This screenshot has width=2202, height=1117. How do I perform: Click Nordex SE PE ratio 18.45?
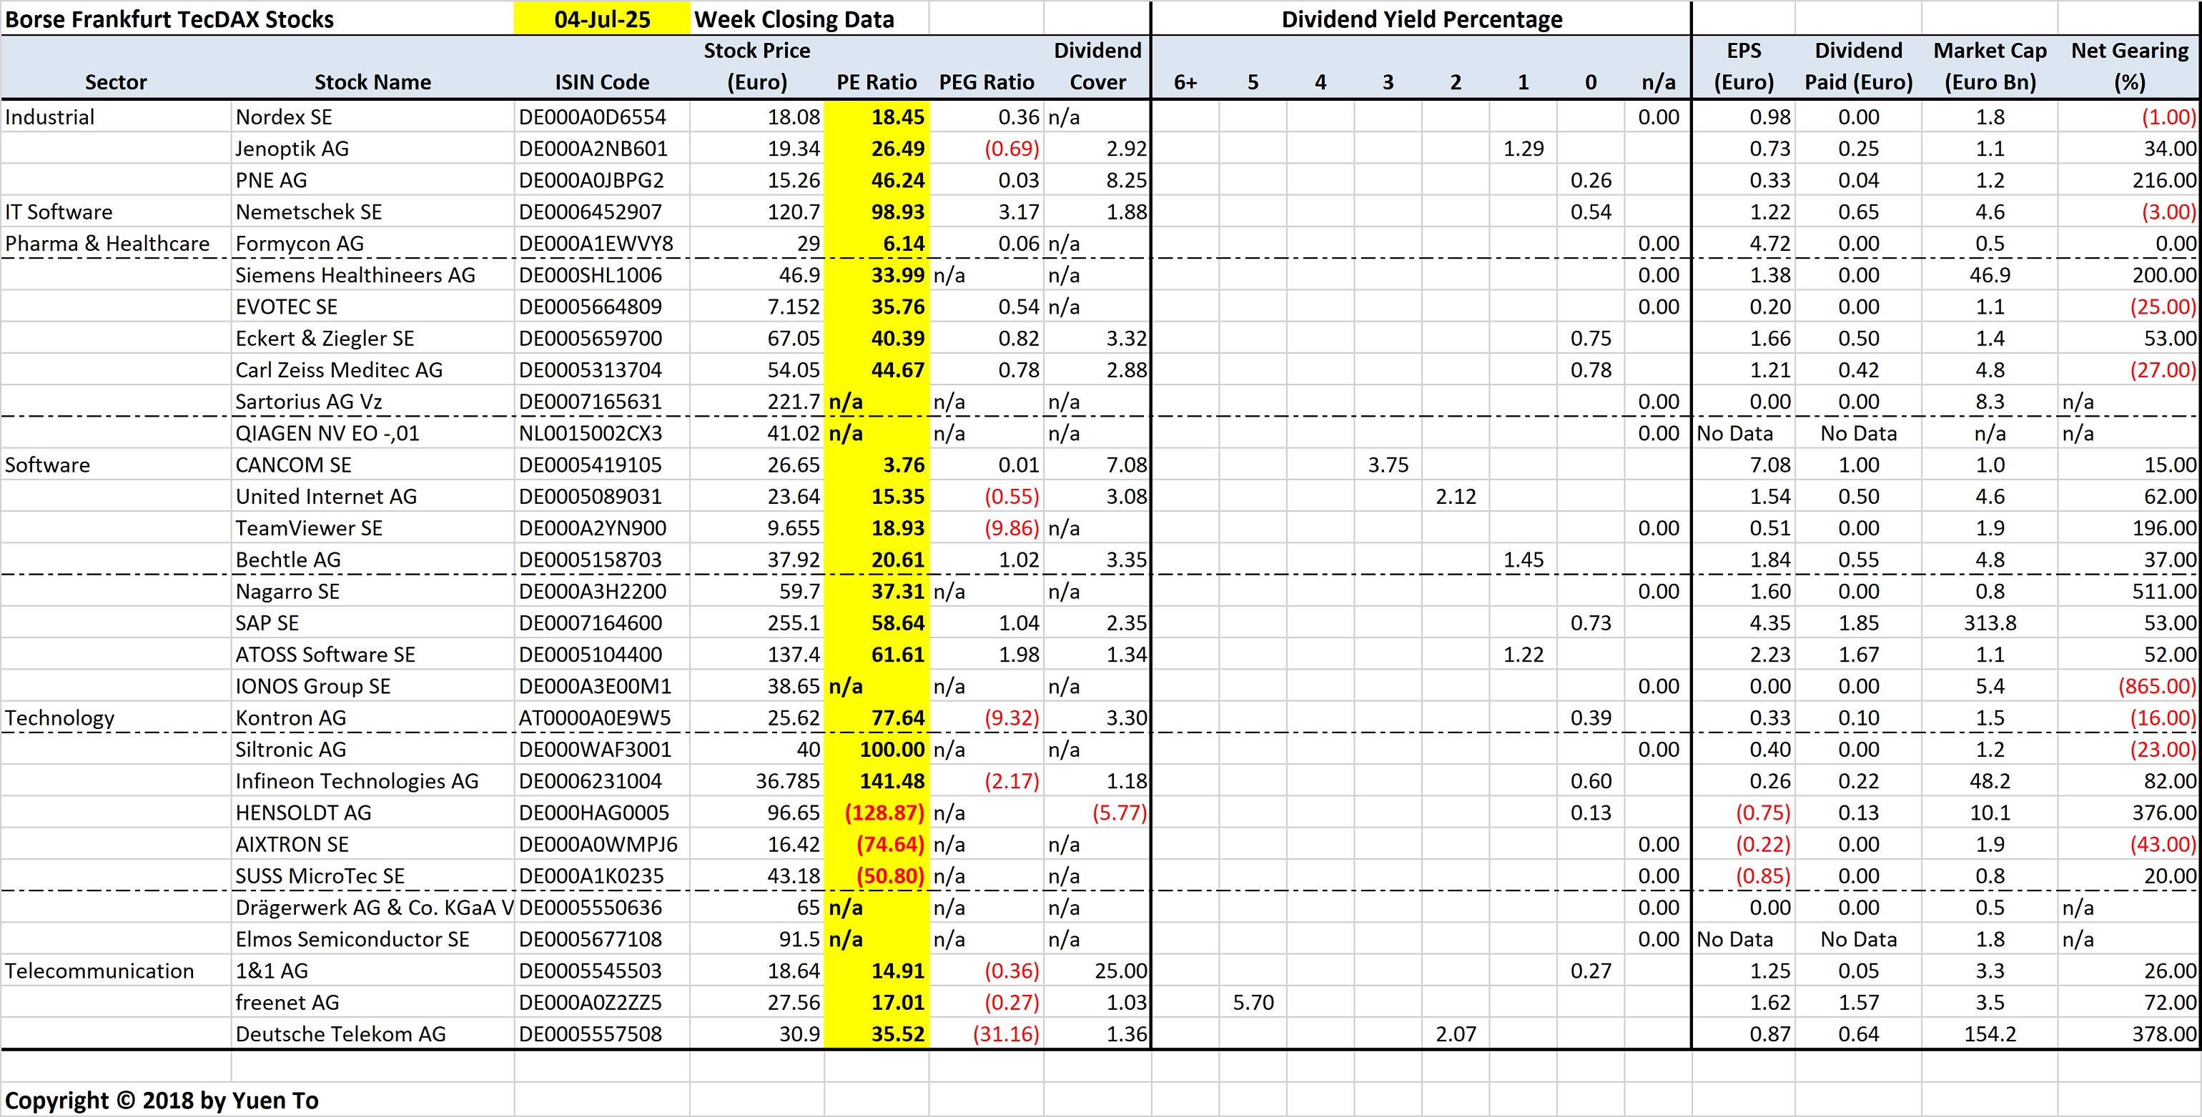tap(877, 117)
